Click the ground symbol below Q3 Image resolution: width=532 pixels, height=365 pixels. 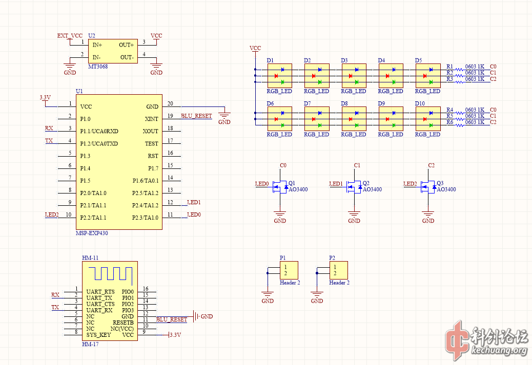(x=428, y=214)
